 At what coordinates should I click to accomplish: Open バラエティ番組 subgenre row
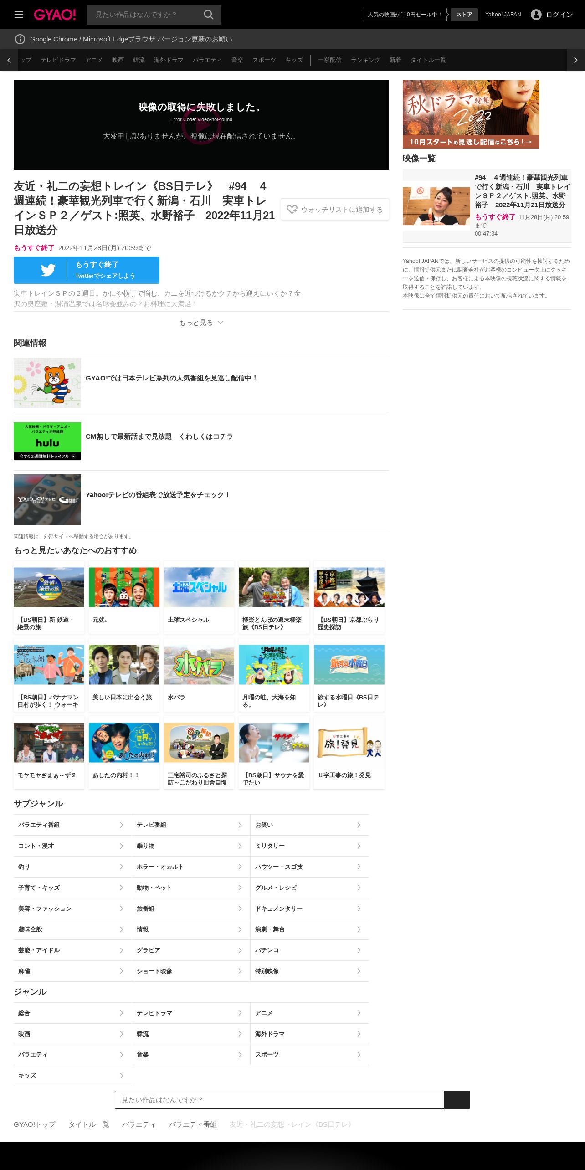point(72,825)
